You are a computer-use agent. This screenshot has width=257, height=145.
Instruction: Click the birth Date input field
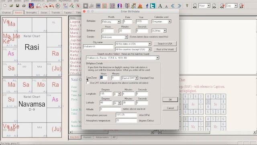coord(127,21)
